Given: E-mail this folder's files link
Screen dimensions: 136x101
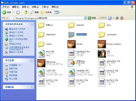Looking at the screenshot, I should click(x=19, y=48).
